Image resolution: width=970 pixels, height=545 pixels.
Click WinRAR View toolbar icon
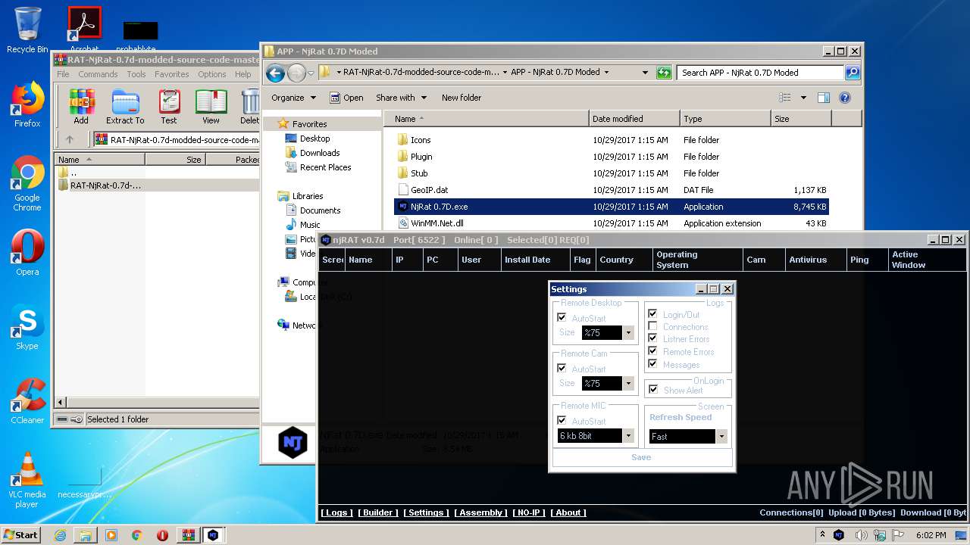coord(211,107)
